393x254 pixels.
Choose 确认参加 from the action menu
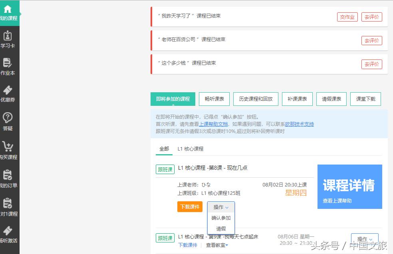[220, 218]
